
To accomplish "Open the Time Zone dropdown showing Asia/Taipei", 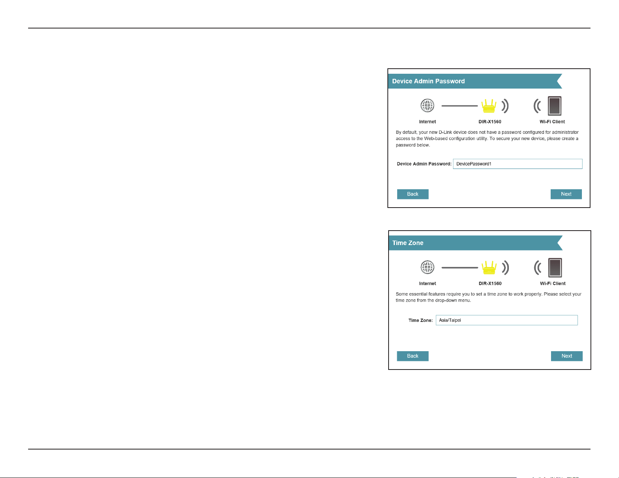I will pos(507,320).
